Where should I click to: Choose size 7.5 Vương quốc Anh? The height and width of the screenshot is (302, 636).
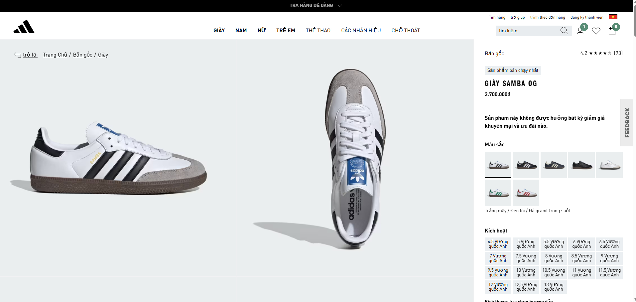click(526, 258)
